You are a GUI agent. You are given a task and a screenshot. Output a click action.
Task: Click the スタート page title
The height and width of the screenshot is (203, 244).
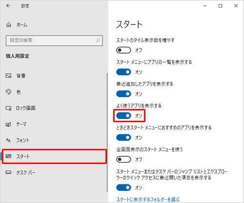click(129, 24)
